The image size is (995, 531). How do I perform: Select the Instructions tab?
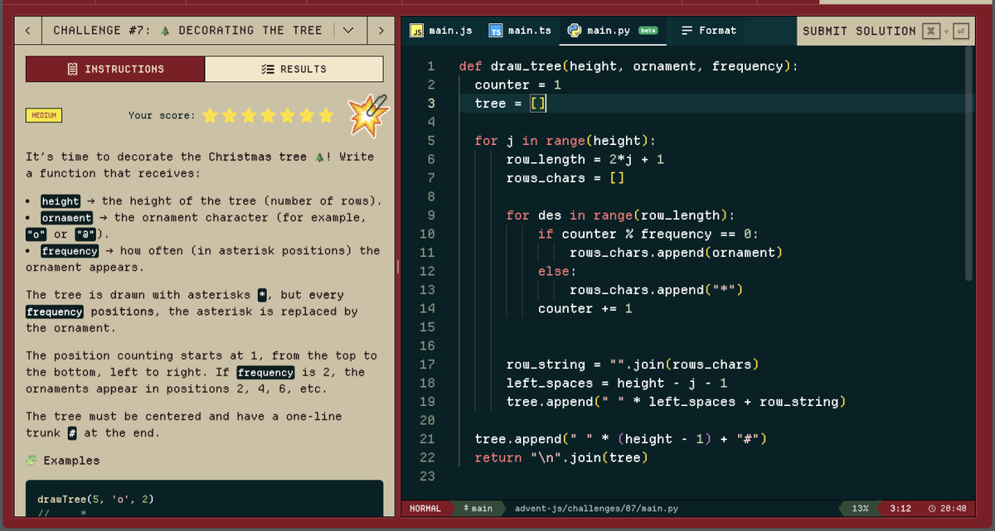115,69
